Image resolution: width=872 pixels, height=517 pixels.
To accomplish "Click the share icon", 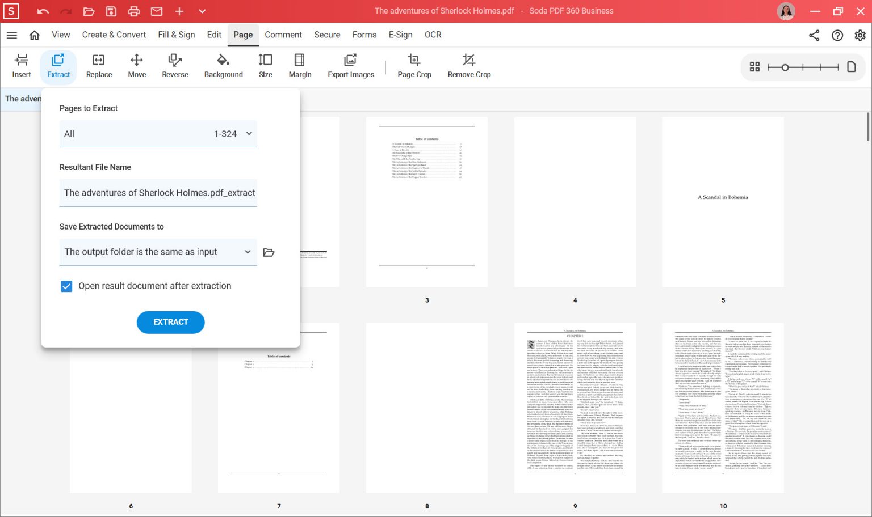I will pyautogui.click(x=814, y=35).
